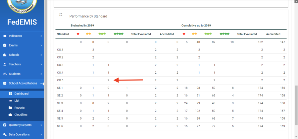Click the scroll down arrow of page scrollbar
This screenshot has width=298, height=139.
(296, 136)
